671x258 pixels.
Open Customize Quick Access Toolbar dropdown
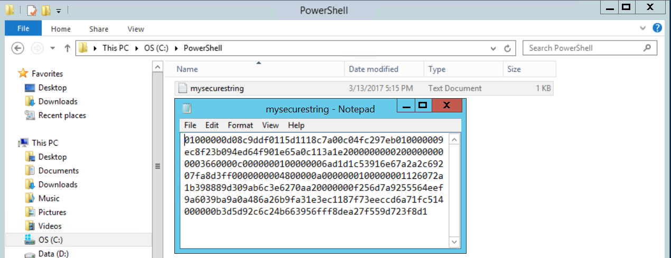click(59, 10)
